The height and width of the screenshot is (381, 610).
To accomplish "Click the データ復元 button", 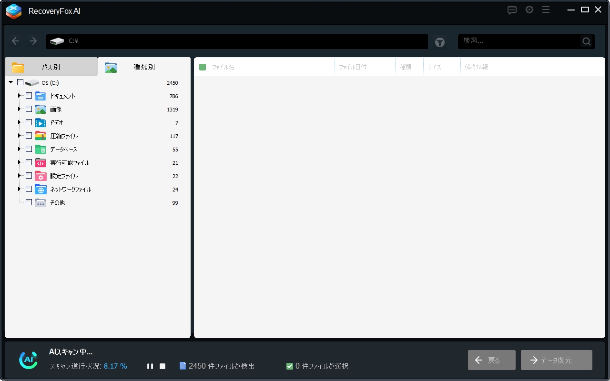I will click(556, 360).
